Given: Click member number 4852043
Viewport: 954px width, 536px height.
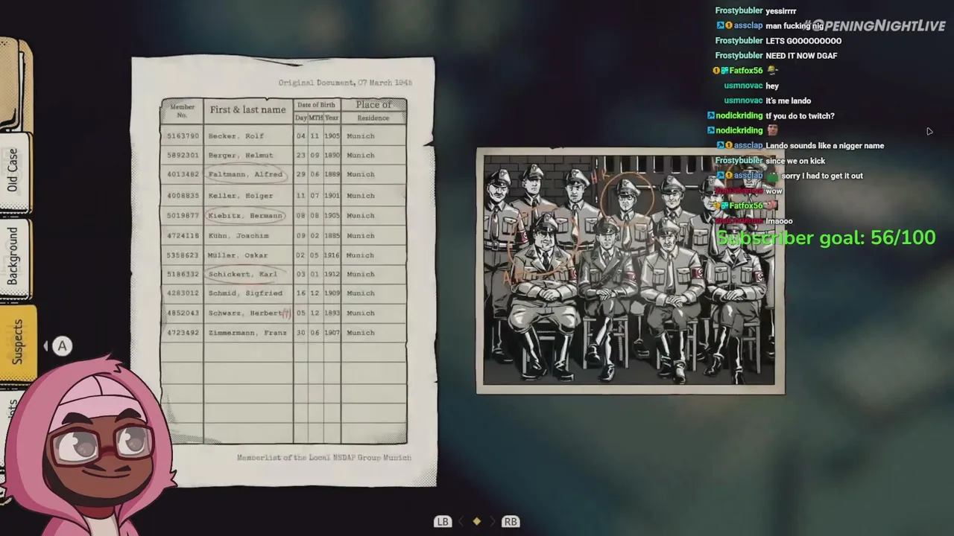Looking at the screenshot, I should (x=183, y=313).
